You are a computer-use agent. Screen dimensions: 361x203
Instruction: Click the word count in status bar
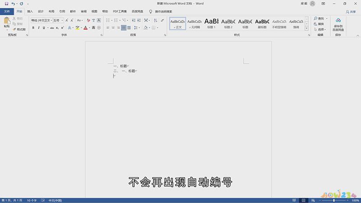[x=32, y=200]
